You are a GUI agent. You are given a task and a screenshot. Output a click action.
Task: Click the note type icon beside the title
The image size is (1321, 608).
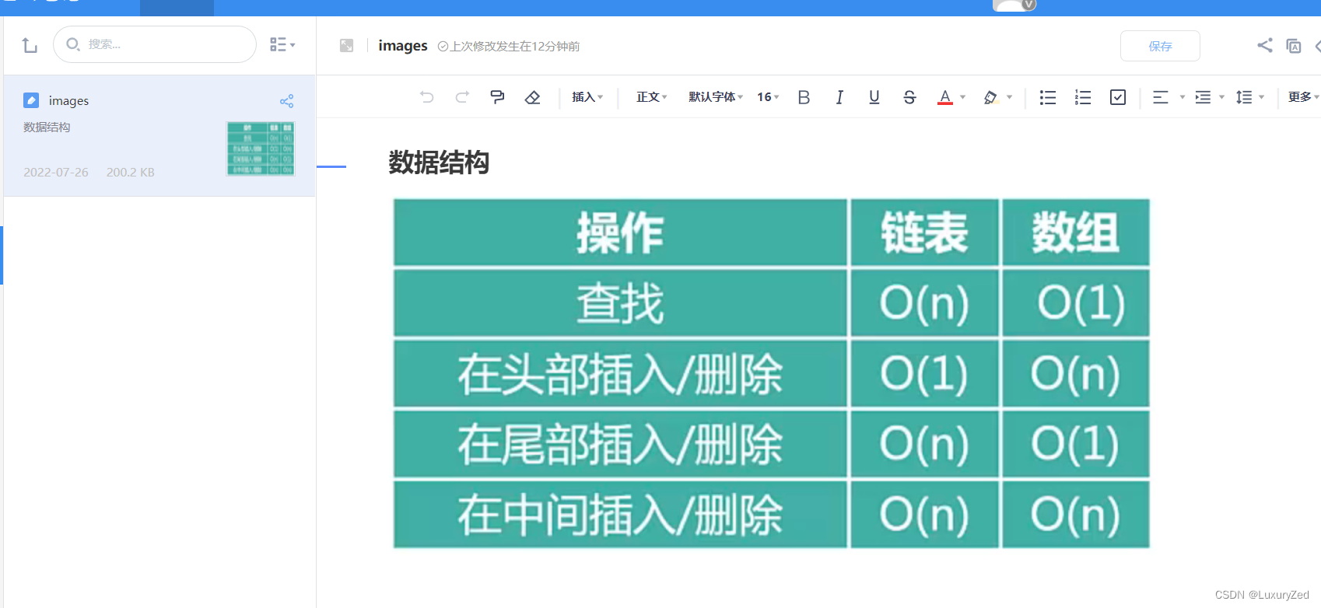(x=346, y=46)
